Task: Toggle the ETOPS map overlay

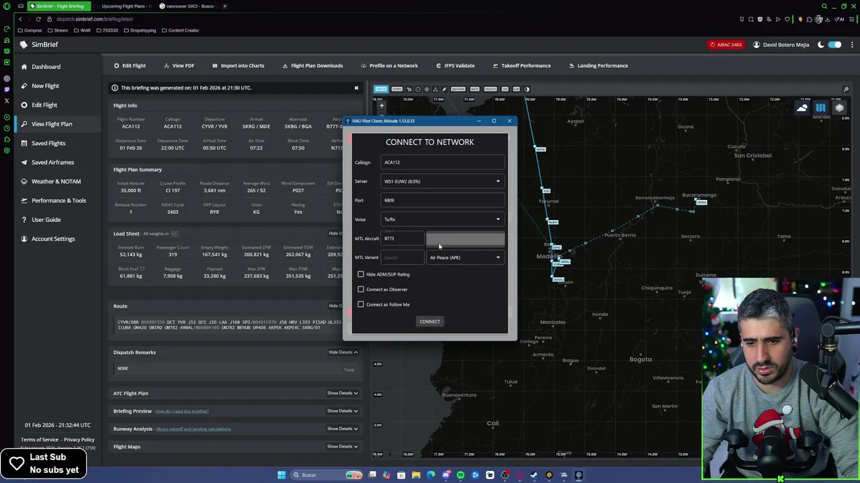Action: tap(396, 89)
